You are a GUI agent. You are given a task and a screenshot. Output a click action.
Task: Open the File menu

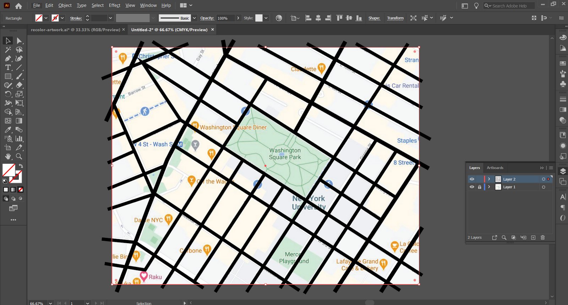36,5
